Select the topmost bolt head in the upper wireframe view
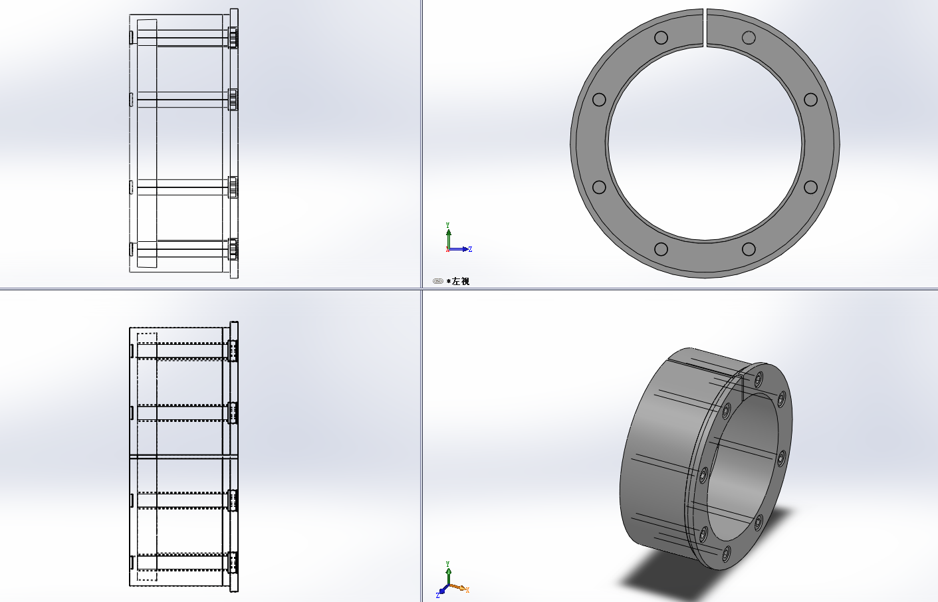Screen dimensions: 938x602 coord(233,38)
